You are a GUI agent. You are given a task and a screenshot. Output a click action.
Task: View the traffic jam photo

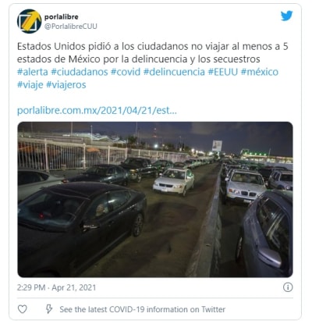(x=155, y=199)
